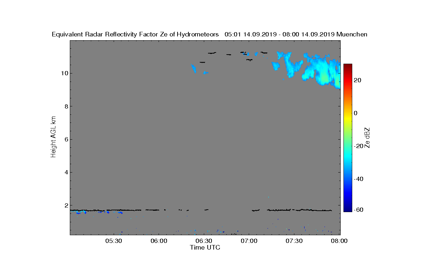Click the 05:30 time tick label
The height and width of the screenshot is (280, 421).
coord(113,241)
